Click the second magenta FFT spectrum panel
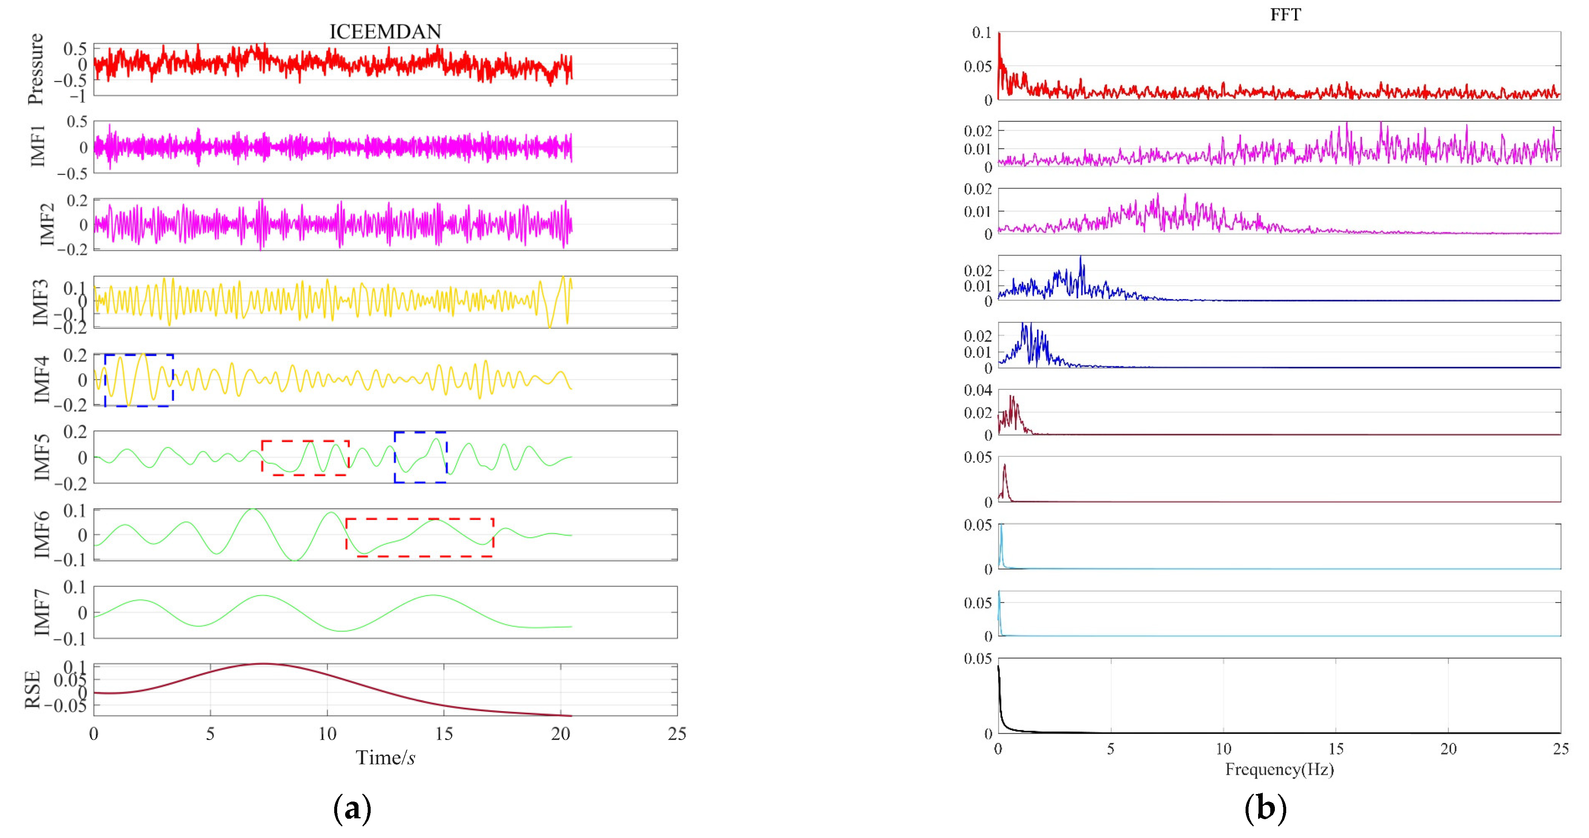Image resolution: width=1589 pixels, height=838 pixels. click(1279, 211)
